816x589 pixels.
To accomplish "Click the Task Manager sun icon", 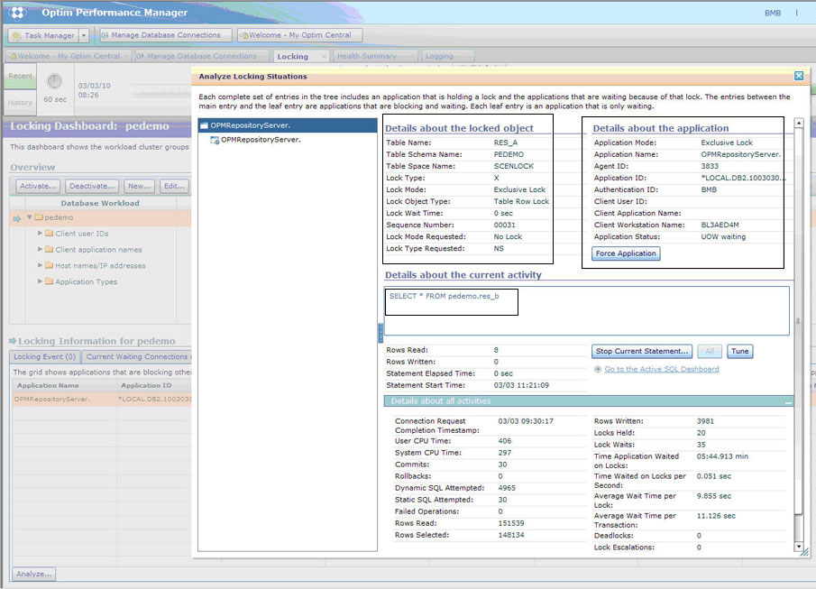I will coord(16,35).
